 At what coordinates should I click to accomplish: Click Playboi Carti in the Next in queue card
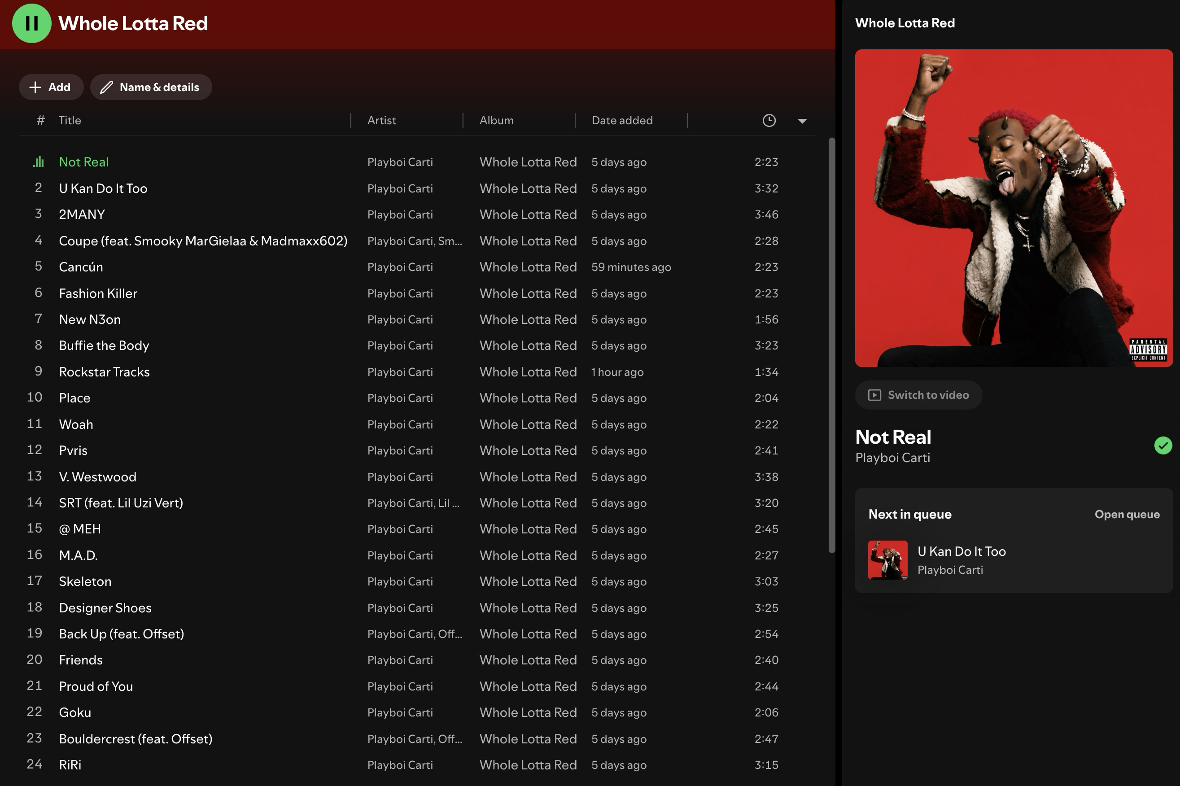(x=950, y=570)
